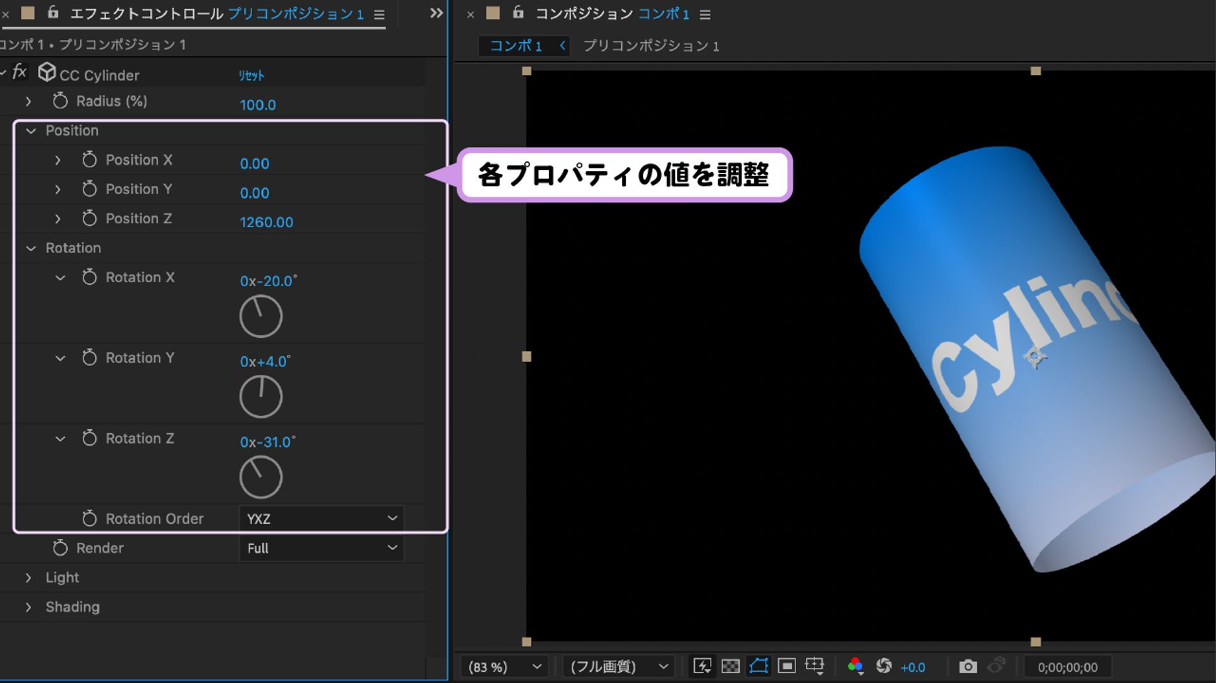Click the リセット reset link
The width and height of the screenshot is (1216, 683).
pos(251,76)
